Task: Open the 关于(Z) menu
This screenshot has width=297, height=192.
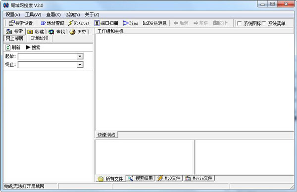Action: click(92, 14)
